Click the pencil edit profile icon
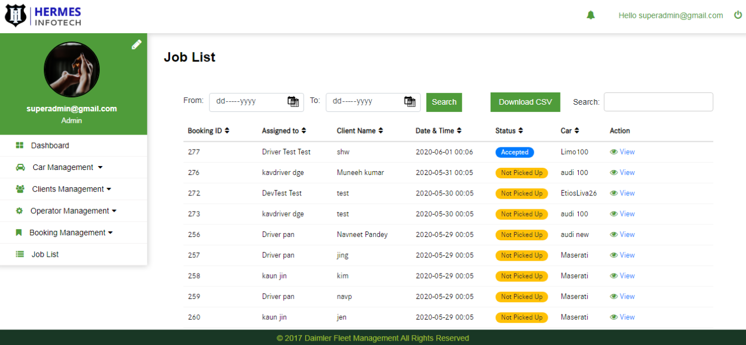The width and height of the screenshot is (746, 345). (136, 45)
